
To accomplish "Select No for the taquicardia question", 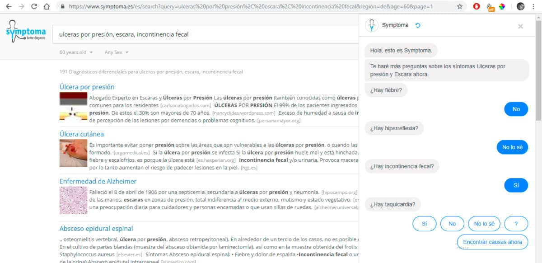I will (x=452, y=223).
